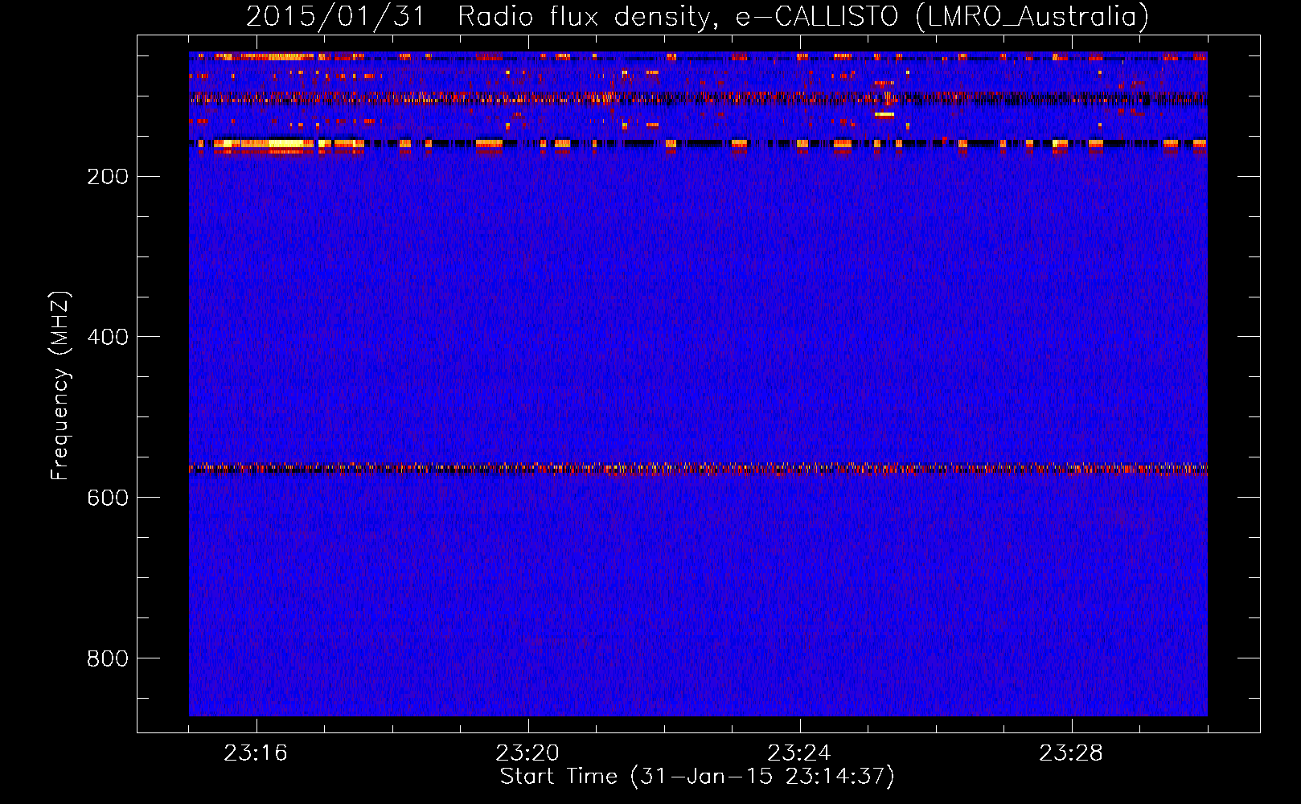Viewport: 1301px width, 804px height.
Task: Click the 600 frequency tick label
Action: pos(108,498)
